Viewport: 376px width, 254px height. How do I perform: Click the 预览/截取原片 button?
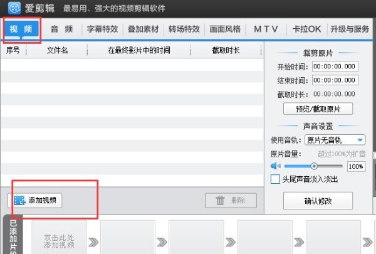(x=318, y=108)
